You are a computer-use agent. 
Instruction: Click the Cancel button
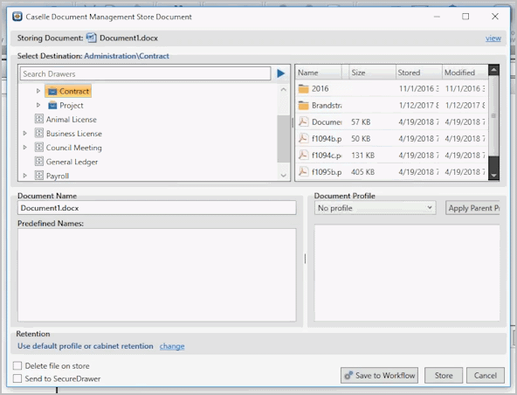pos(486,376)
